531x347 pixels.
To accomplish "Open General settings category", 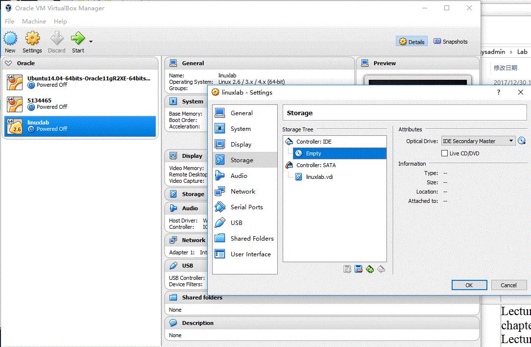I will 244,113.
